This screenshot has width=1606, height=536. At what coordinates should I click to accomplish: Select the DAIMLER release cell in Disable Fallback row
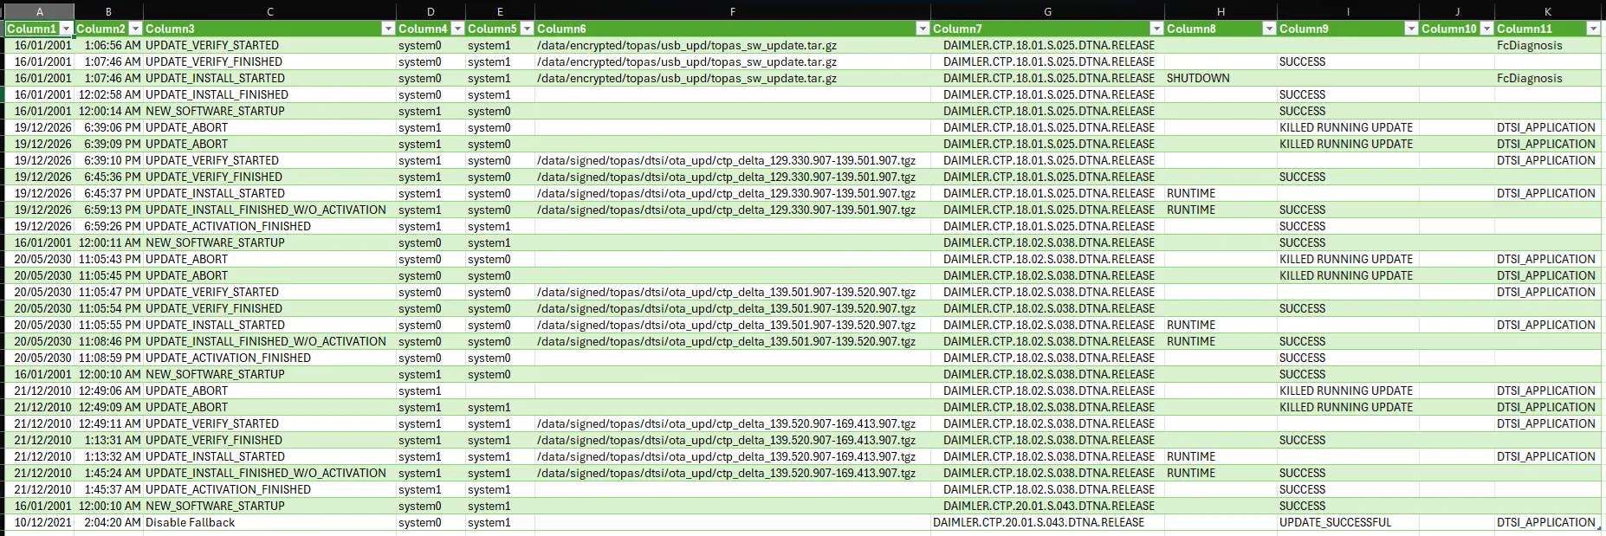click(x=1047, y=522)
